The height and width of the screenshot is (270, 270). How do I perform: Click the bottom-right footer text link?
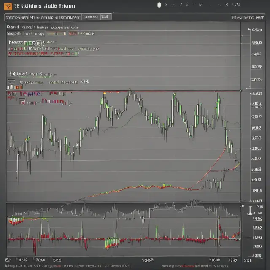click(194, 266)
